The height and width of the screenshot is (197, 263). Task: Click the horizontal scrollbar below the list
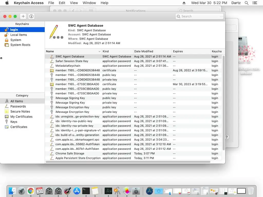coord(128,162)
